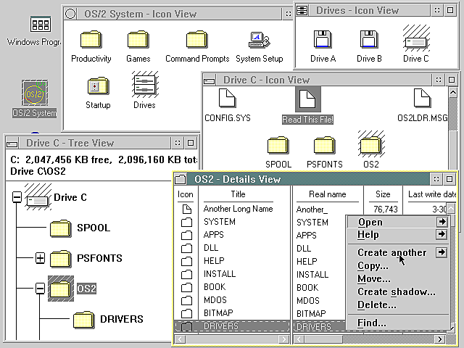This screenshot has width=464, height=348.
Task: Select the OS2LDR.MSG file icon
Action: tap(422, 98)
